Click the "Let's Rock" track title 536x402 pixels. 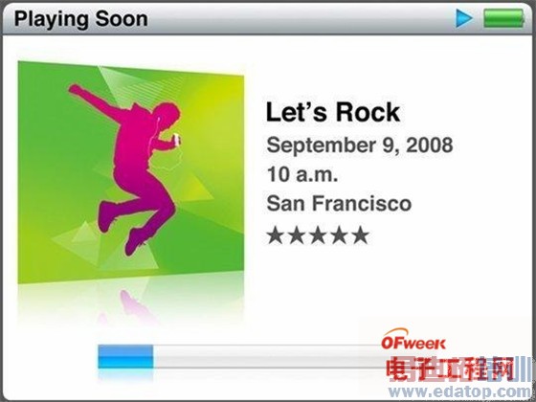333,112
